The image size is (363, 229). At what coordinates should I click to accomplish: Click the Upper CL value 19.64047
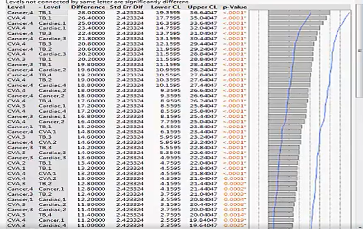[x=204, y=225]
